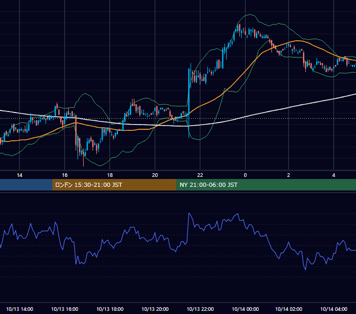
Task: Click the hour label 14 on the axis
Action: pyautogui.click(x=19, y=175)
